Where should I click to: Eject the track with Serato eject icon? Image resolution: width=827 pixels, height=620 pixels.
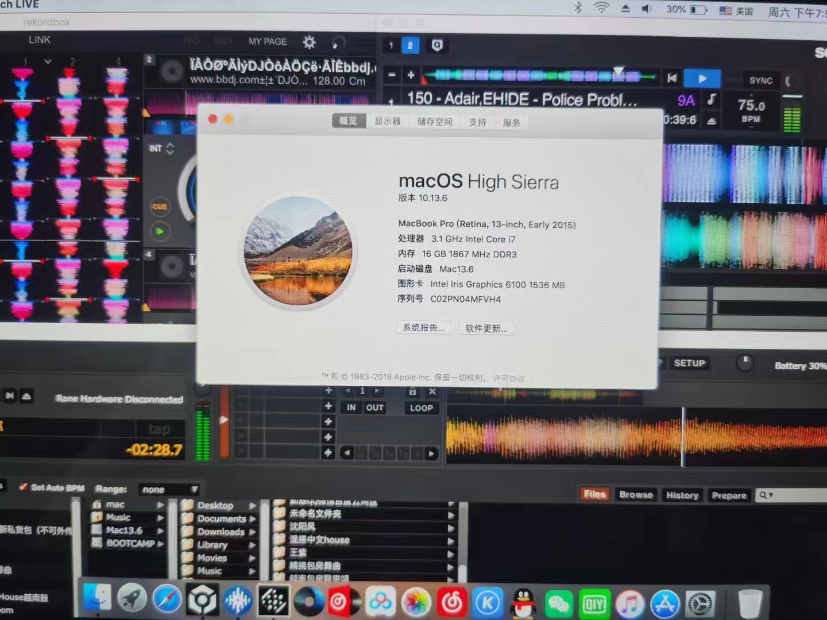712,121
